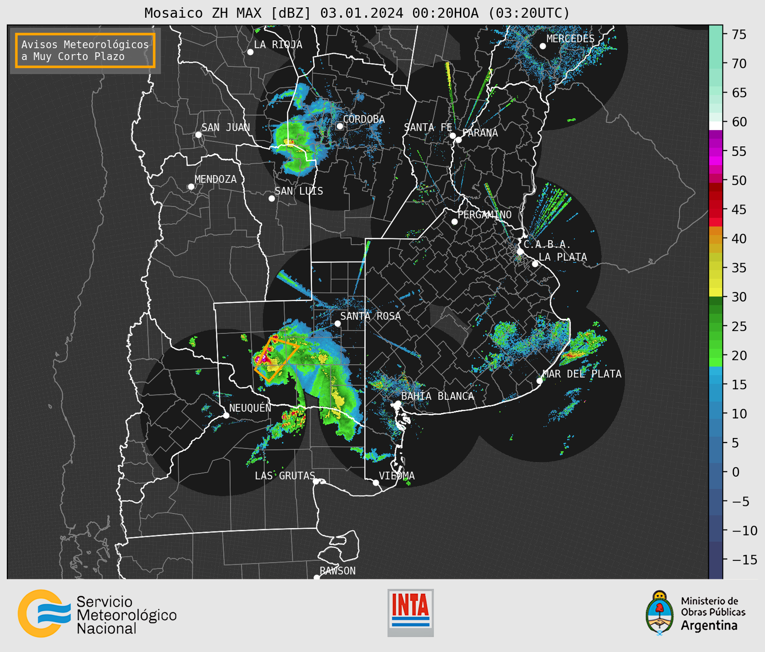Click the "Servicio Meteorológico Nacional" wordmark text

click(x=127, y=615)
